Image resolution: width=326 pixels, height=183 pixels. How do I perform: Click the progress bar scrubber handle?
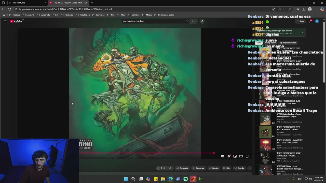(214, 153)
